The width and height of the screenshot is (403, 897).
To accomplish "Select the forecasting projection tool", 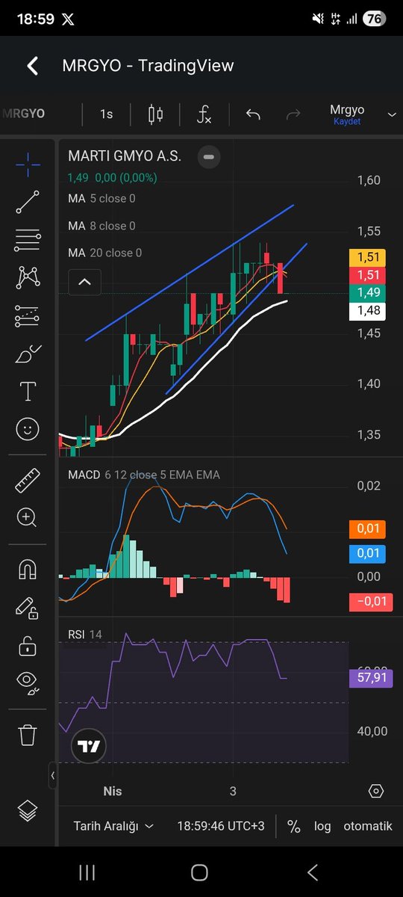I will click(28, 316).
